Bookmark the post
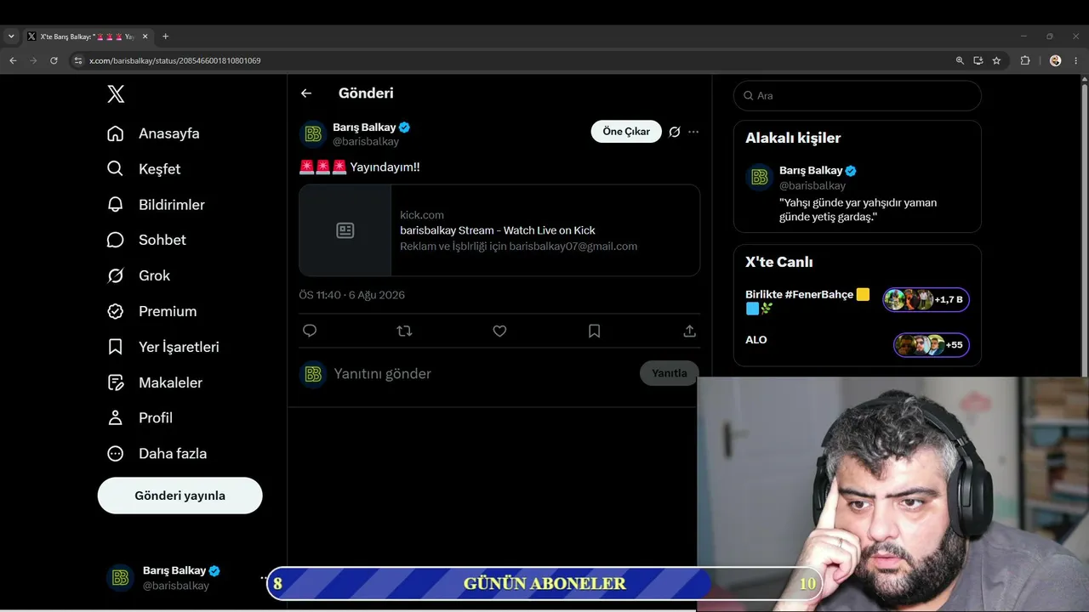 click(594, 331)
